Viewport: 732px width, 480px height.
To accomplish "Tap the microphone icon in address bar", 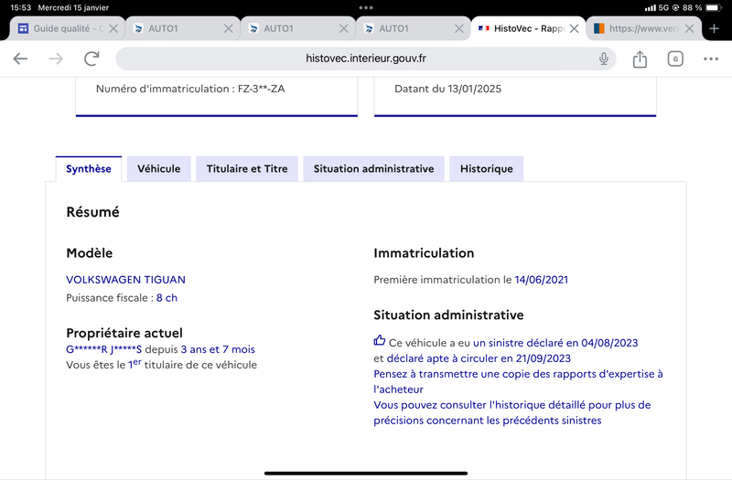I will pyautogui.click(x=604, y=59).
